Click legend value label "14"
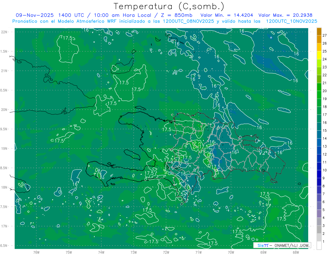Image resolution: width=332 pixels, height=256 pixels. (x=325, y=138)
